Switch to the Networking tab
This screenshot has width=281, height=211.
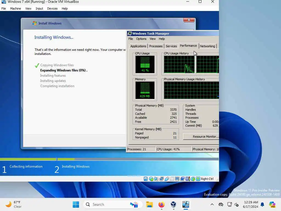pos(207,46)
